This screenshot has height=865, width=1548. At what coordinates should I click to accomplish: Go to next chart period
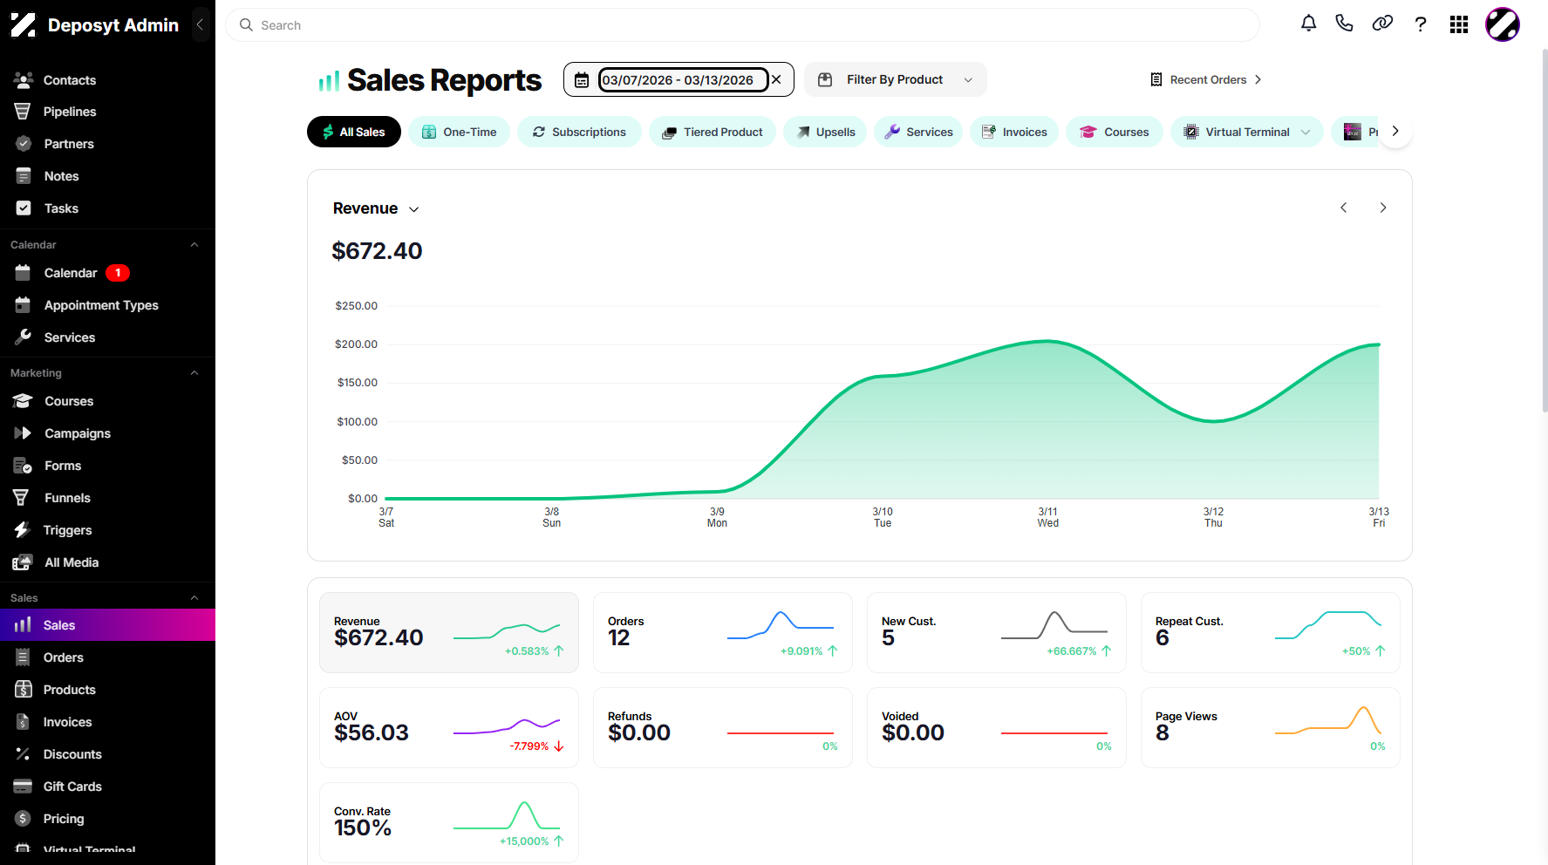pos(1383,208)
